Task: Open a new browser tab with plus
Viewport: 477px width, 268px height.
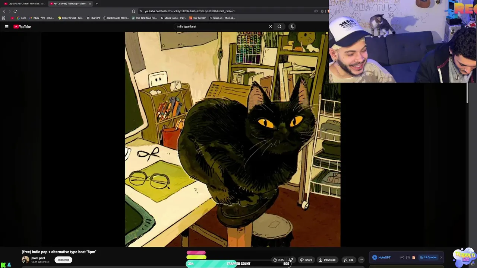Action: [x=97, y=4]
